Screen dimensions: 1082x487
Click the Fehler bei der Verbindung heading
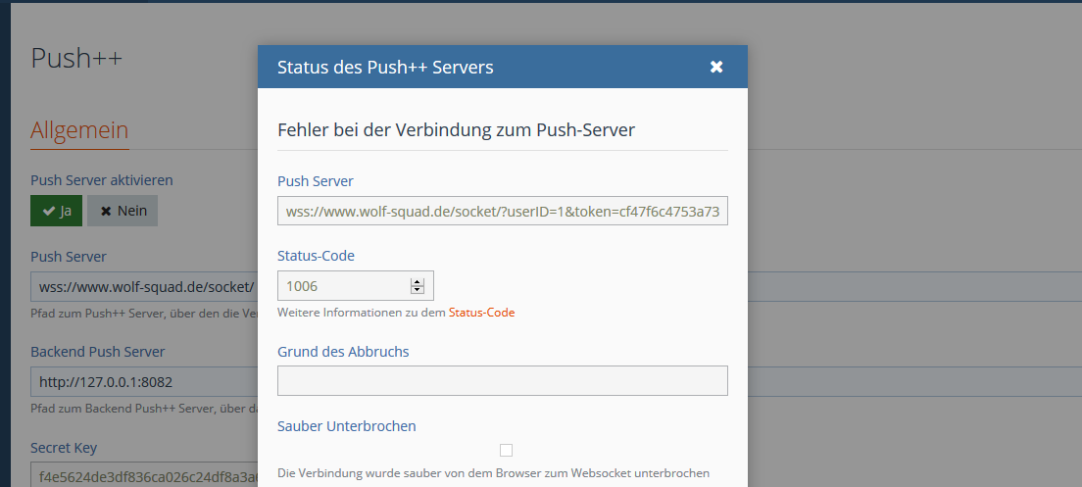pos(456,130)
